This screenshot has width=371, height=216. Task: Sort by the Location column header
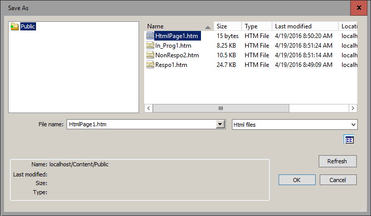(x=348, y=26)
